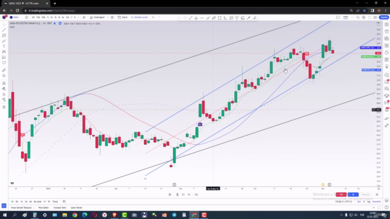Expand the saved layout name dropdown
This screenshot has height=219, width=390.
tap(352, 18)
